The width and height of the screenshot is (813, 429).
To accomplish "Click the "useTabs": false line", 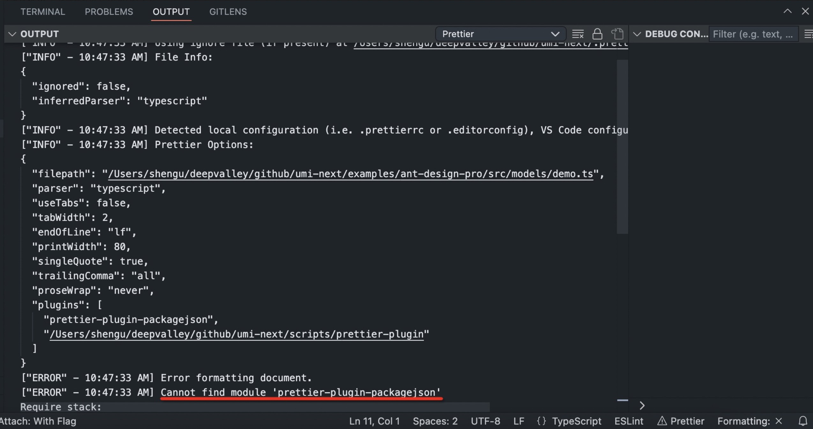I will pos(81,203).
